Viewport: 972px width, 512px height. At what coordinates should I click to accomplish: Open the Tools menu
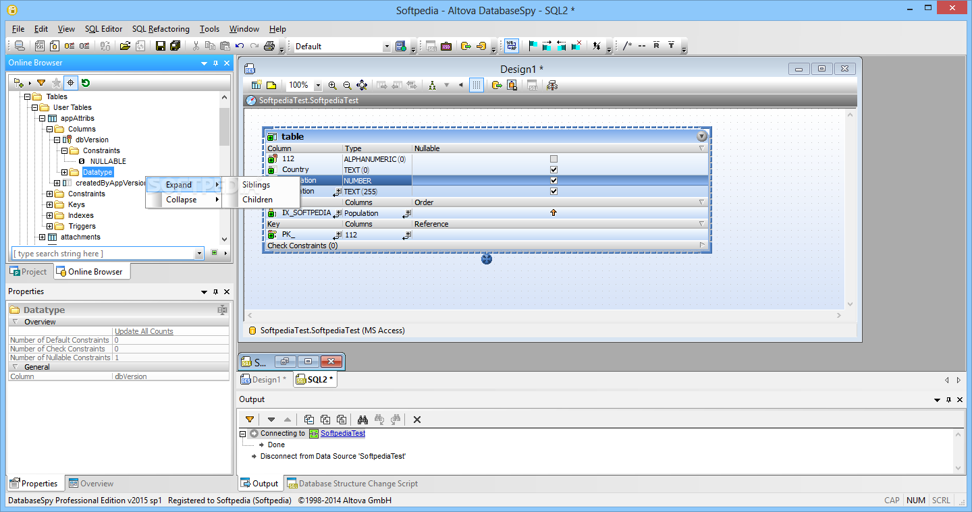209,29
